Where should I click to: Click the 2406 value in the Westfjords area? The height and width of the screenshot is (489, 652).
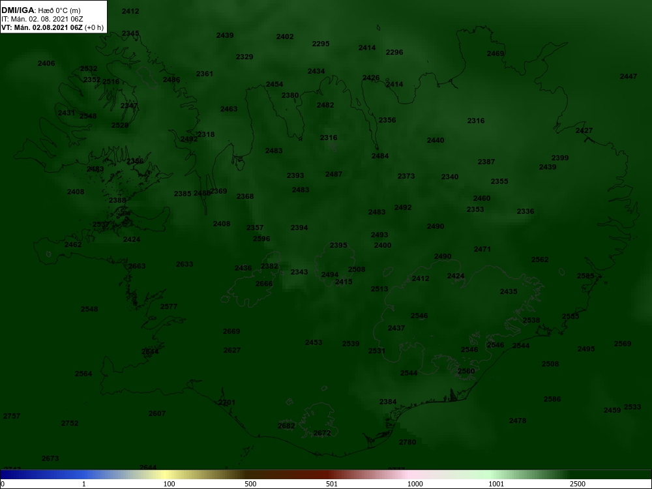click(x=46, y=63)
